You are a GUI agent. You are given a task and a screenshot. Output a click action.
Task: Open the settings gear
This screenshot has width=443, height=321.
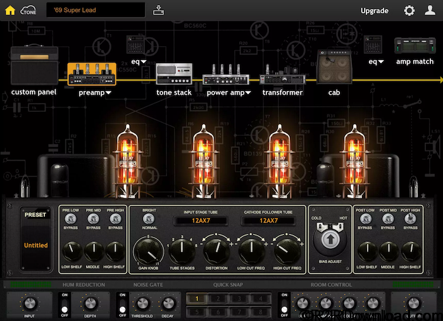pos(409,11)
